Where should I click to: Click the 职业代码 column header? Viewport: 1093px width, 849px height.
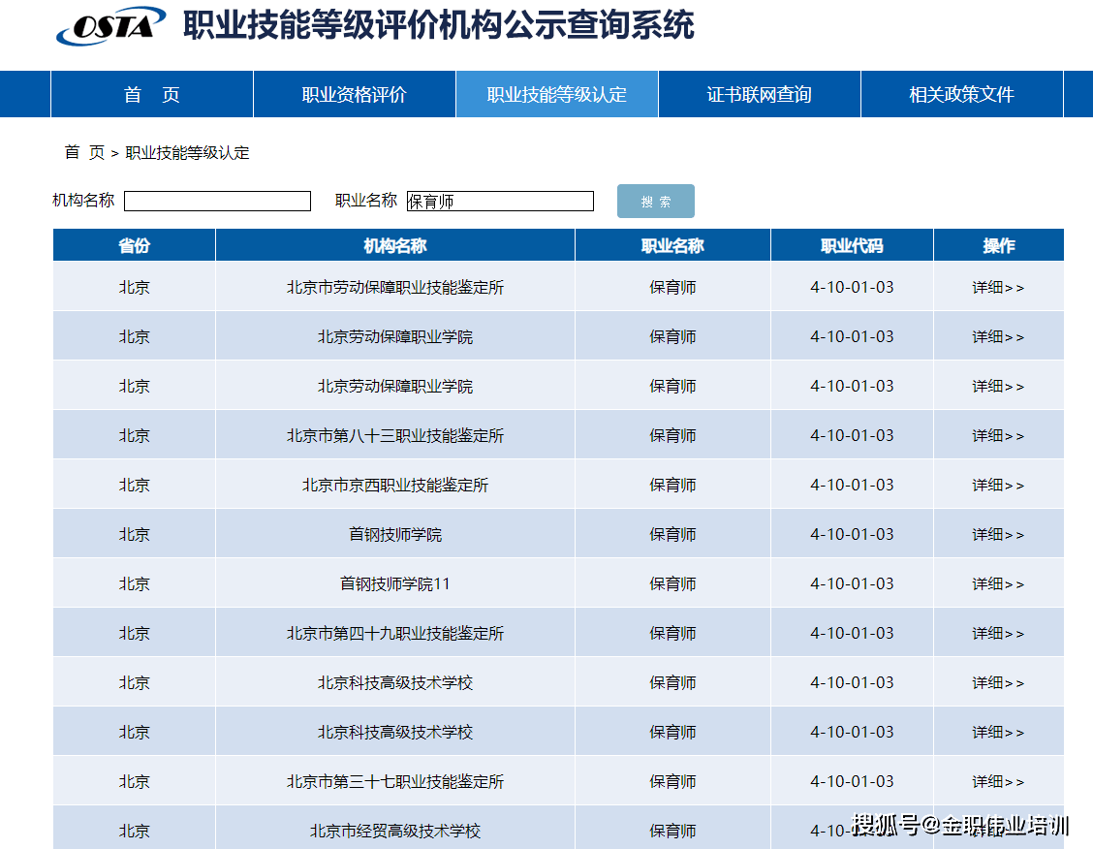click(852, 245)
